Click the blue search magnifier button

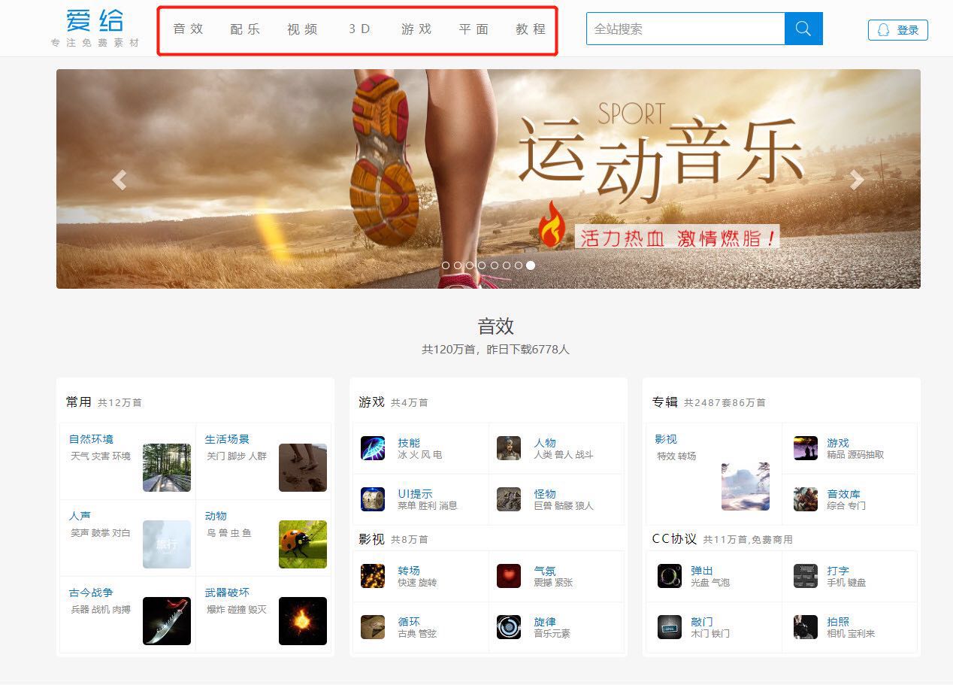pos(803,29)
